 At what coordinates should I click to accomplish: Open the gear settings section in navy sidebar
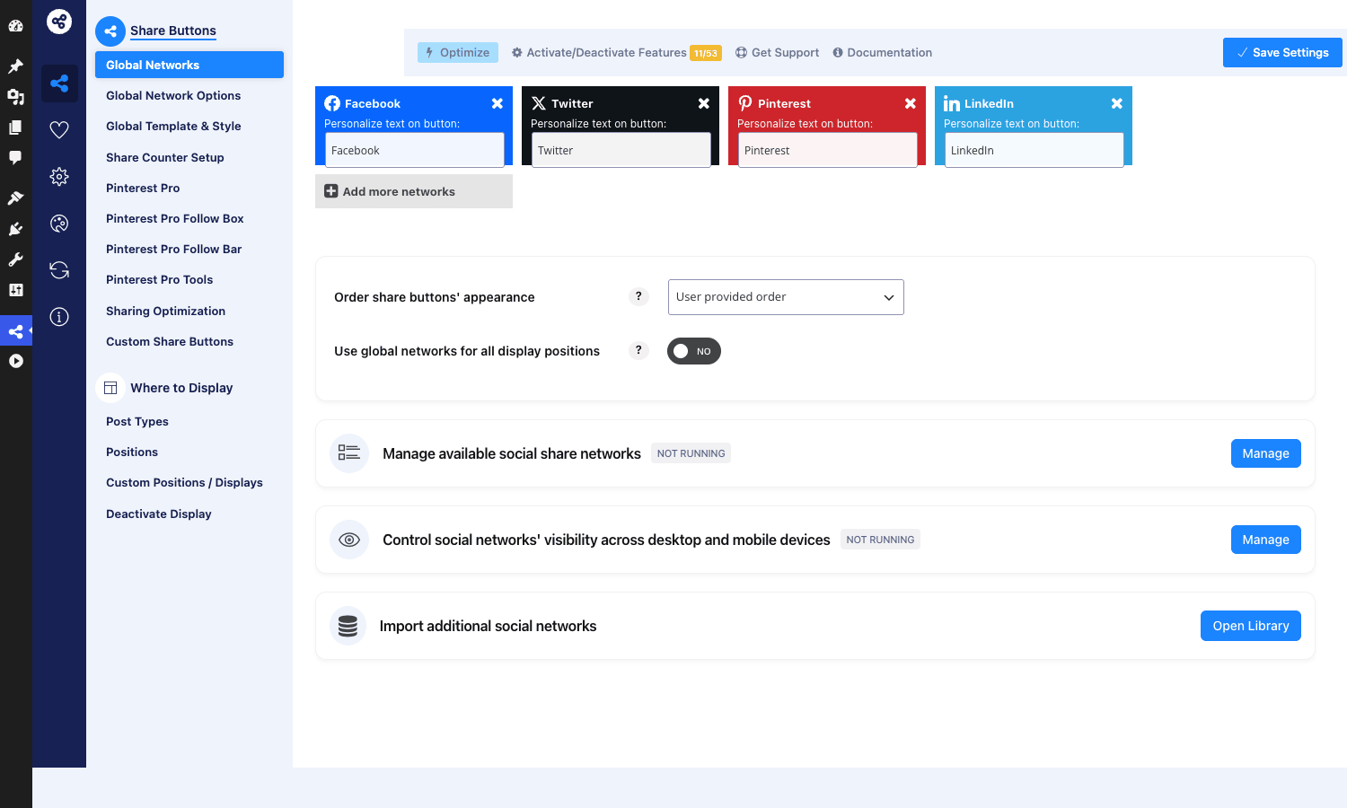coord(59,177)
